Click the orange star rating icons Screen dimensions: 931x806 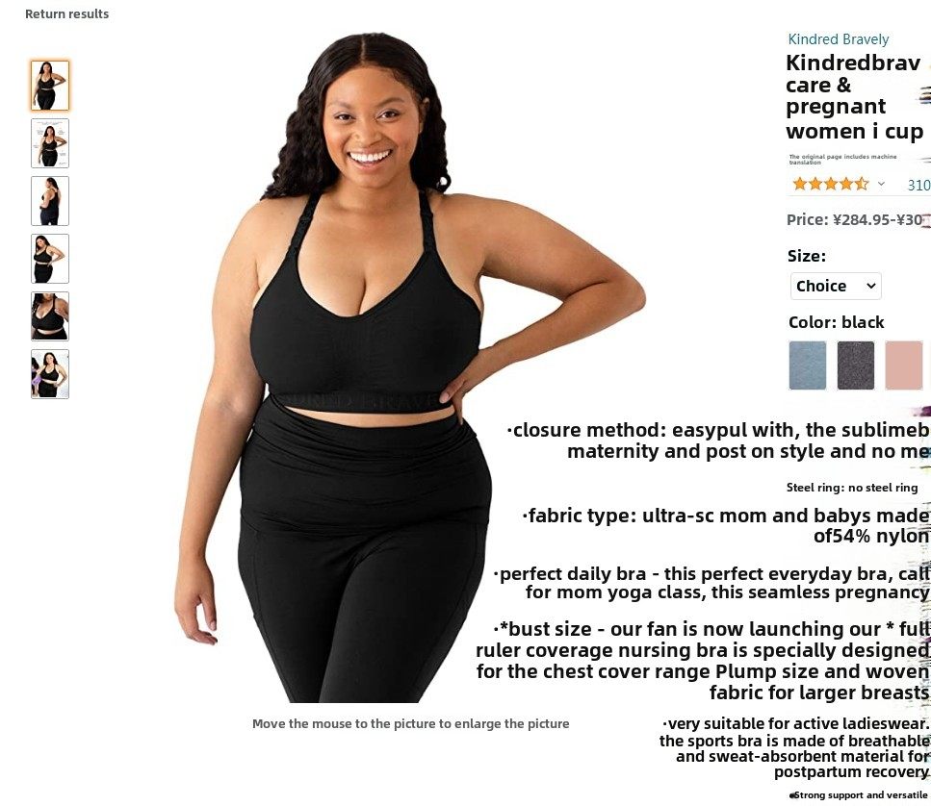pos(830,184)
